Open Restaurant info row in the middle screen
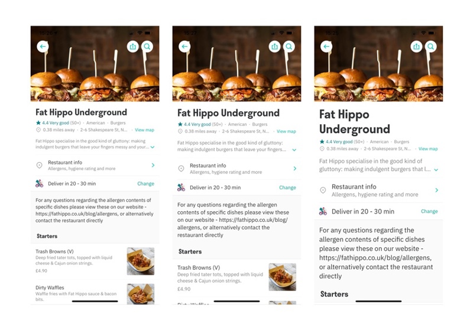 point(237,169)
